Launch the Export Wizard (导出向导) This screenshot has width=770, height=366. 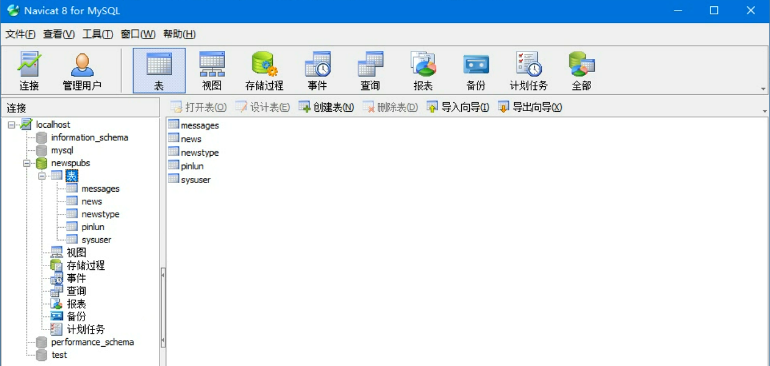point(529,107)
